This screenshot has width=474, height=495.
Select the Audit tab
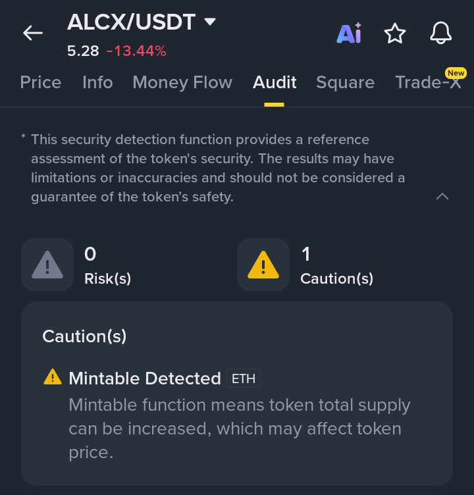pos(275,82)
